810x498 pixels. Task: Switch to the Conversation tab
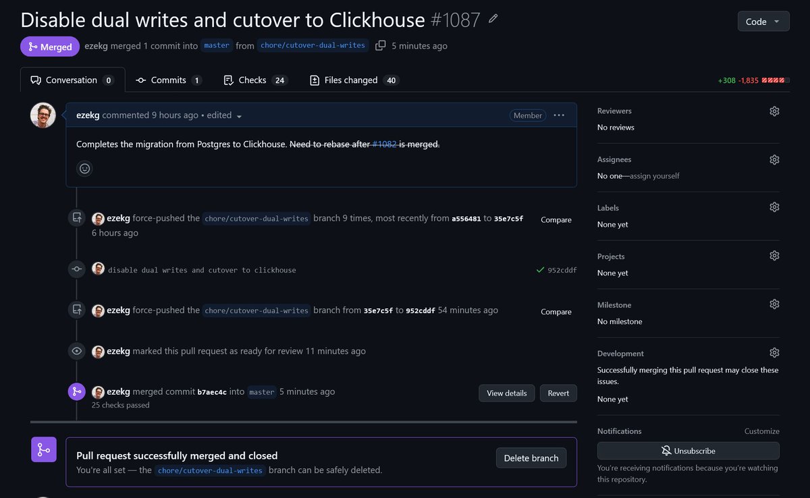73,80
